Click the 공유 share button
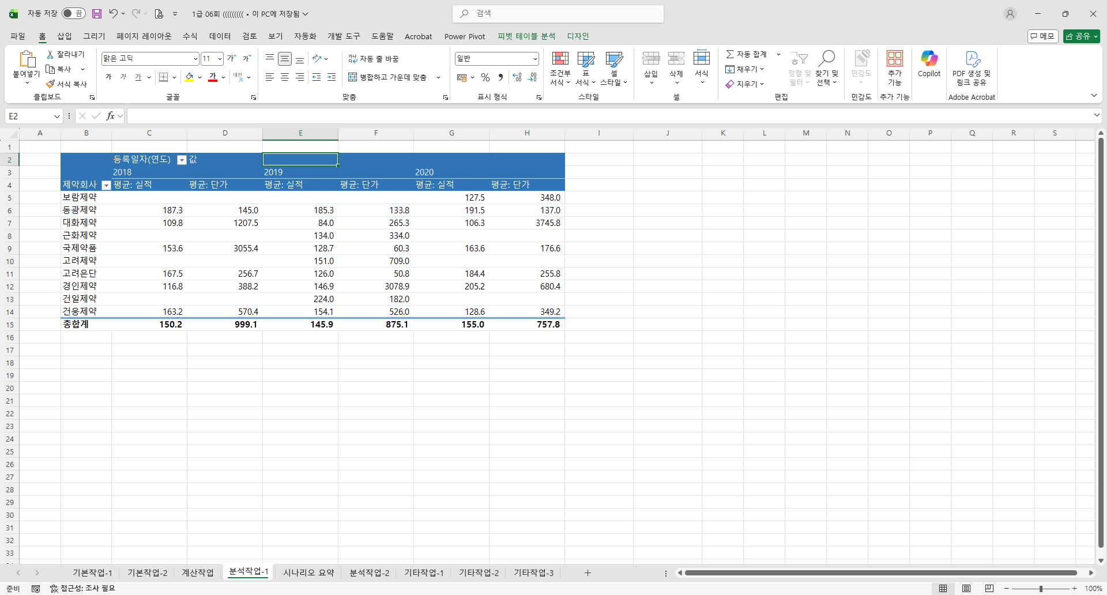 (x=1081, y=36)
